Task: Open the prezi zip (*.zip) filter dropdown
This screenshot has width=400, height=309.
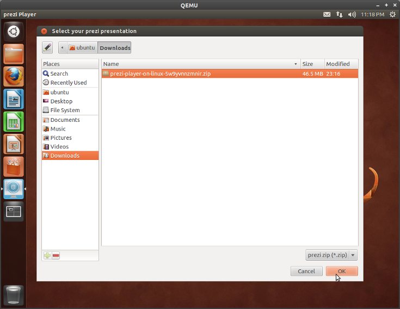Action: 331,255
